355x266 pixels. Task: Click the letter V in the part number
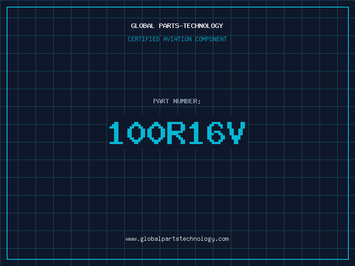tap(237, 133)
